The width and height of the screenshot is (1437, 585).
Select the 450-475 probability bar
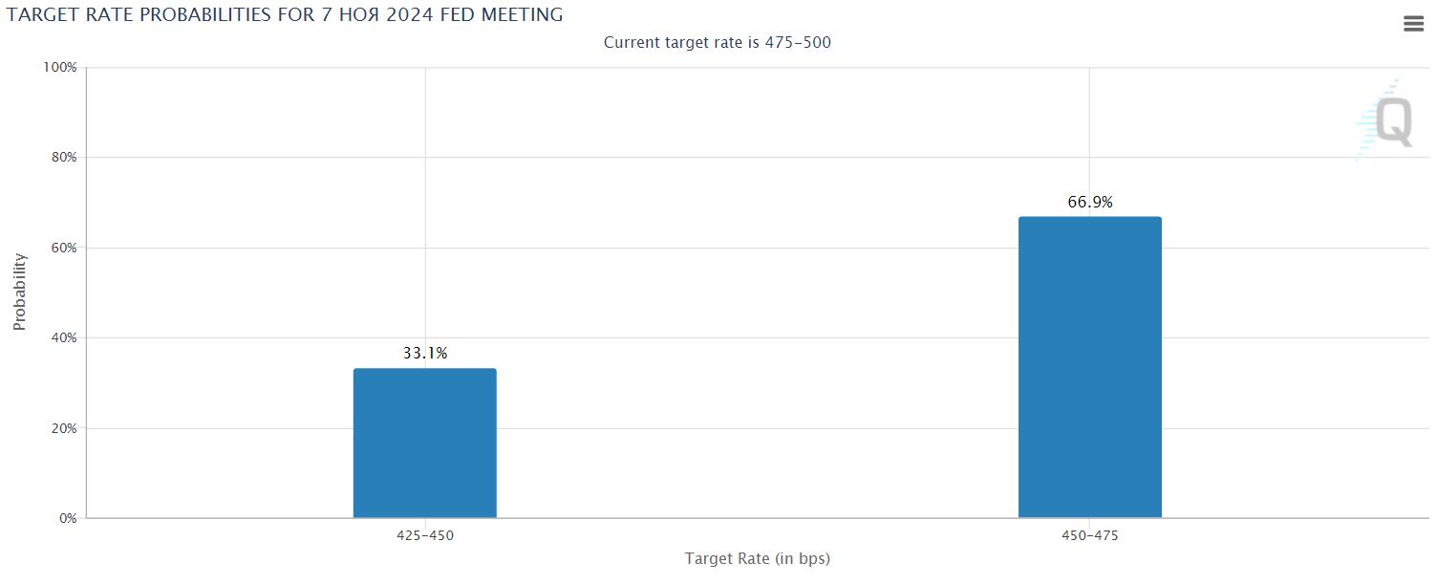(x=1090, y=367)
